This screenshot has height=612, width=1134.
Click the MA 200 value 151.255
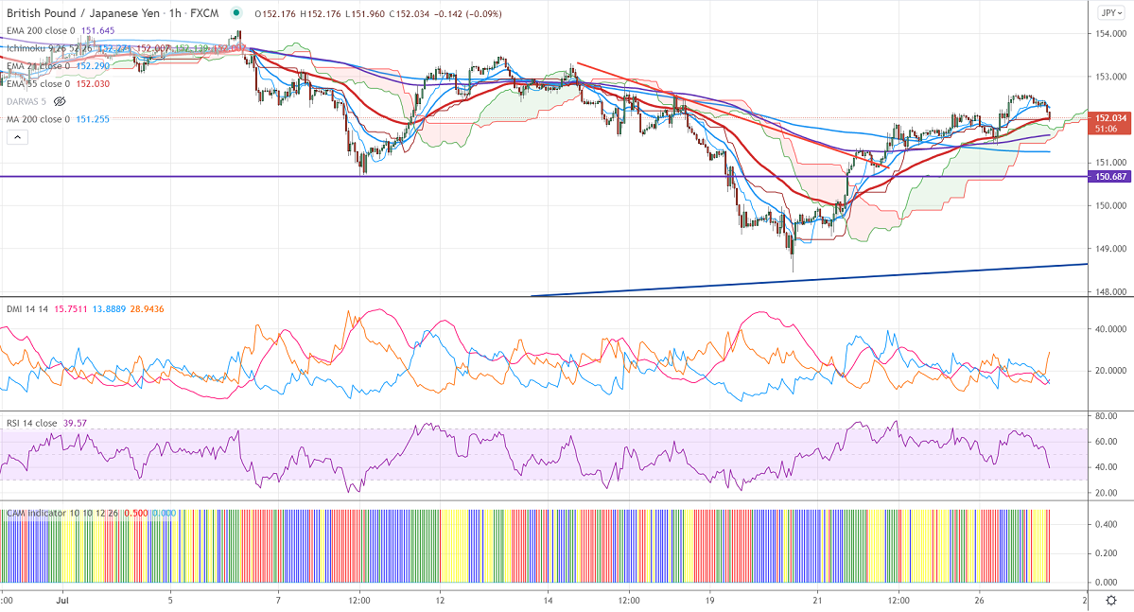click(92, 119)
